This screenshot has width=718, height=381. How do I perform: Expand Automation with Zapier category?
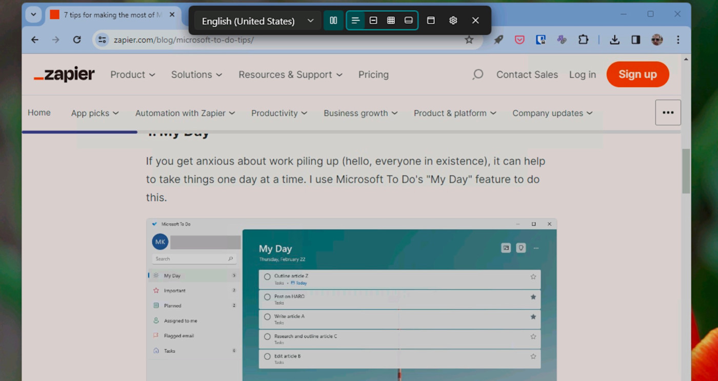185,113
